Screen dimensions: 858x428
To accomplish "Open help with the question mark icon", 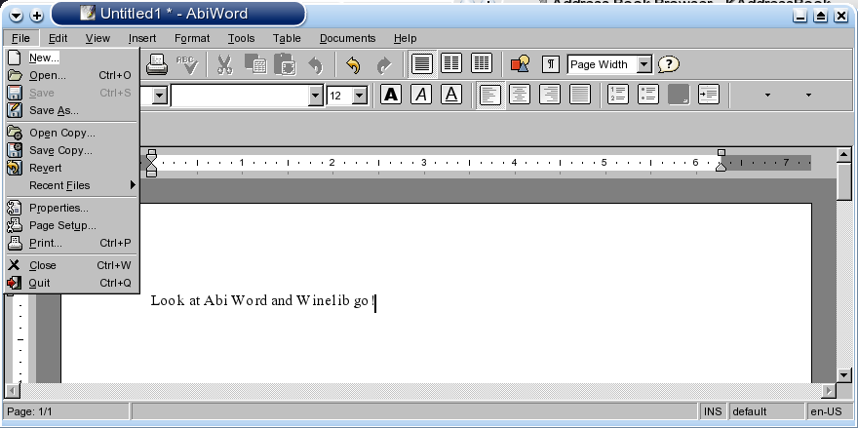I will tap(668, 64).
